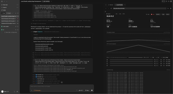Open the Bench view
Image resolution: width=173 pixels, height=94 pixels.
(168, 14)
